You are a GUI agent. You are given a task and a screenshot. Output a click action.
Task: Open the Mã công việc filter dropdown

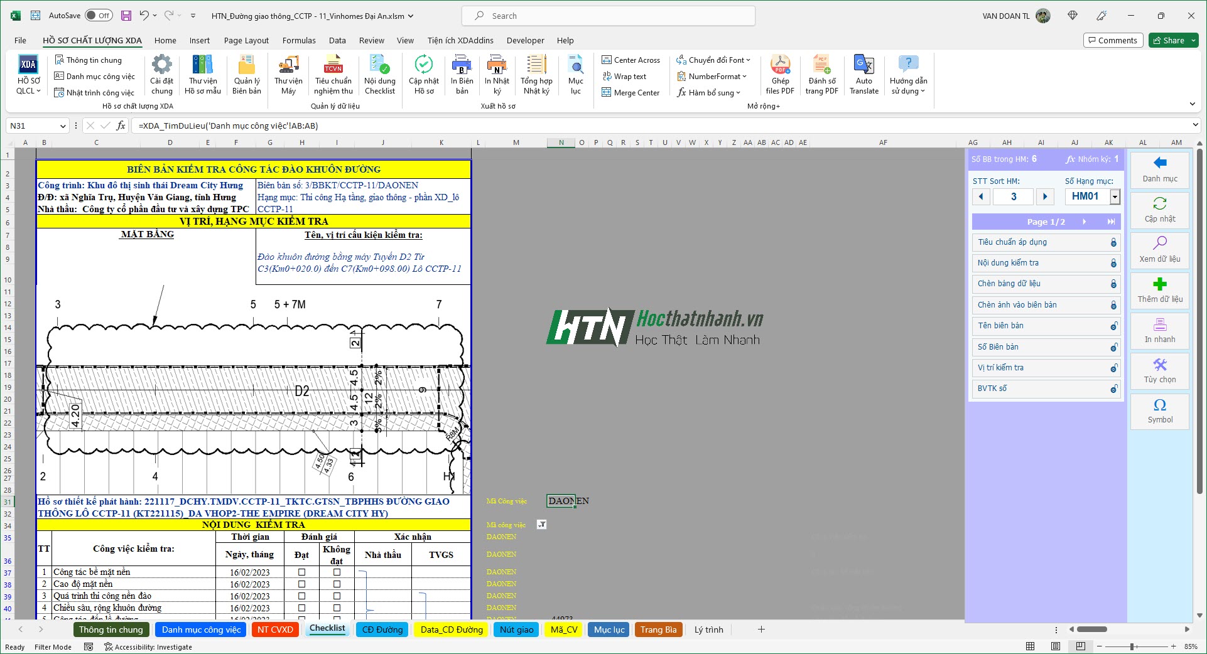click(541, 525)
